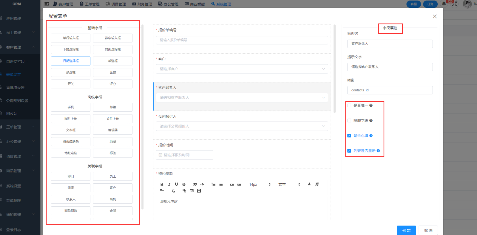Add a 日期选择框 field

click(x=71, y=61)
